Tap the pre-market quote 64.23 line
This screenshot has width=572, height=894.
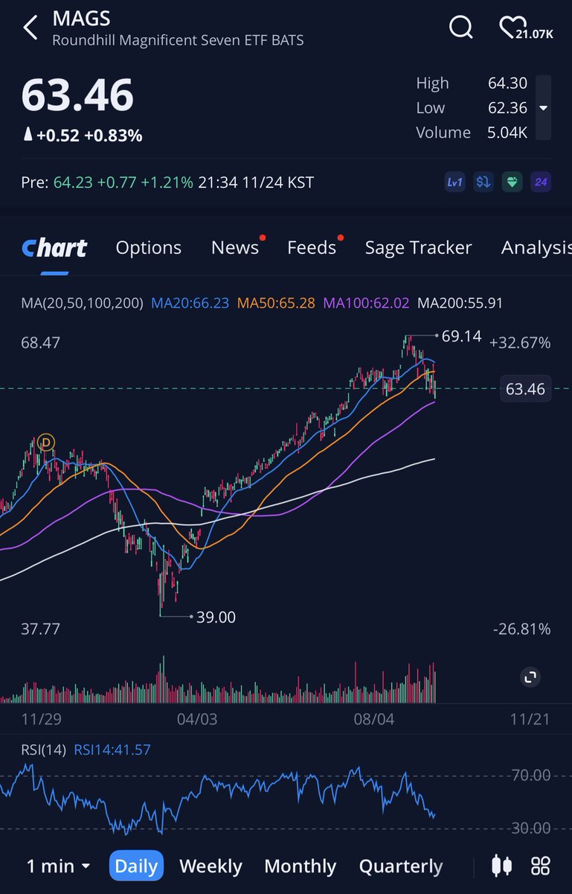tap(167, 183)
